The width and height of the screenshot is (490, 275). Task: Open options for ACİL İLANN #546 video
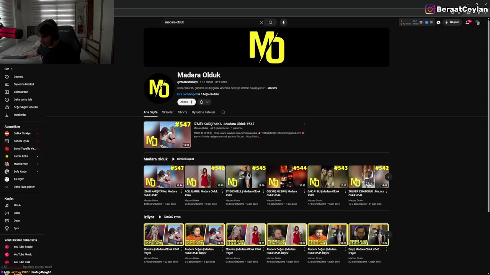click(x=222, y=191)
